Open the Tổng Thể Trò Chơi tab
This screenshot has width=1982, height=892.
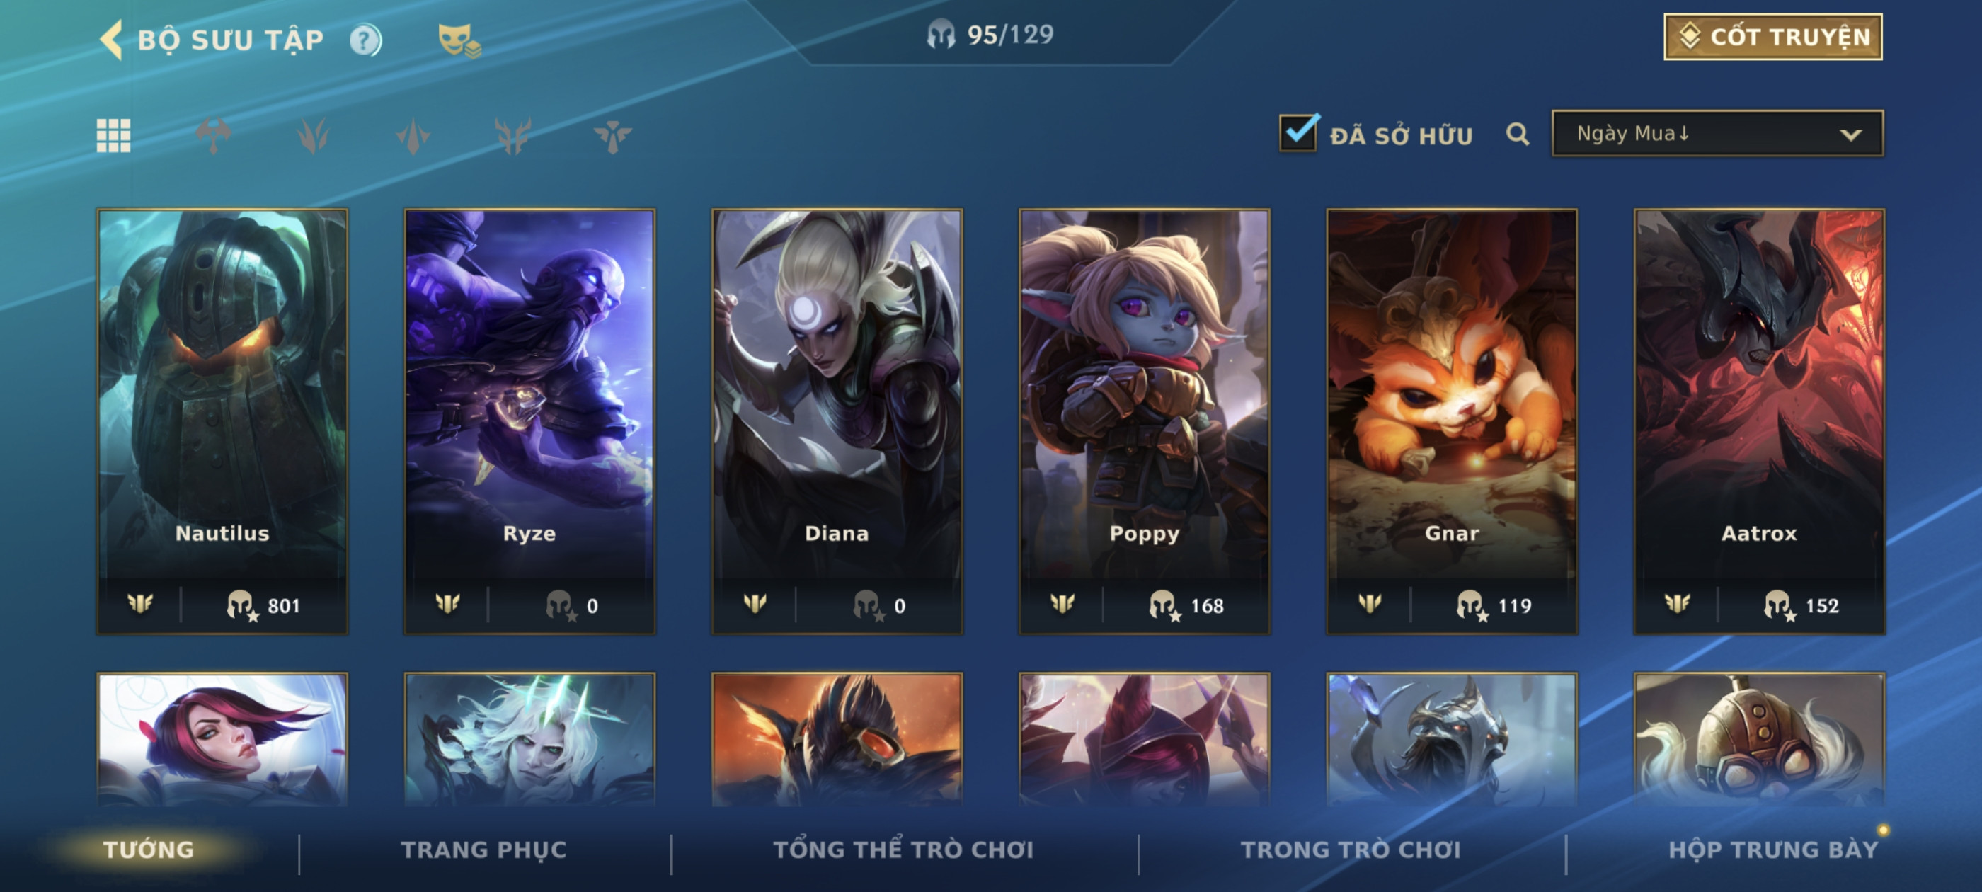click(903, 850)
